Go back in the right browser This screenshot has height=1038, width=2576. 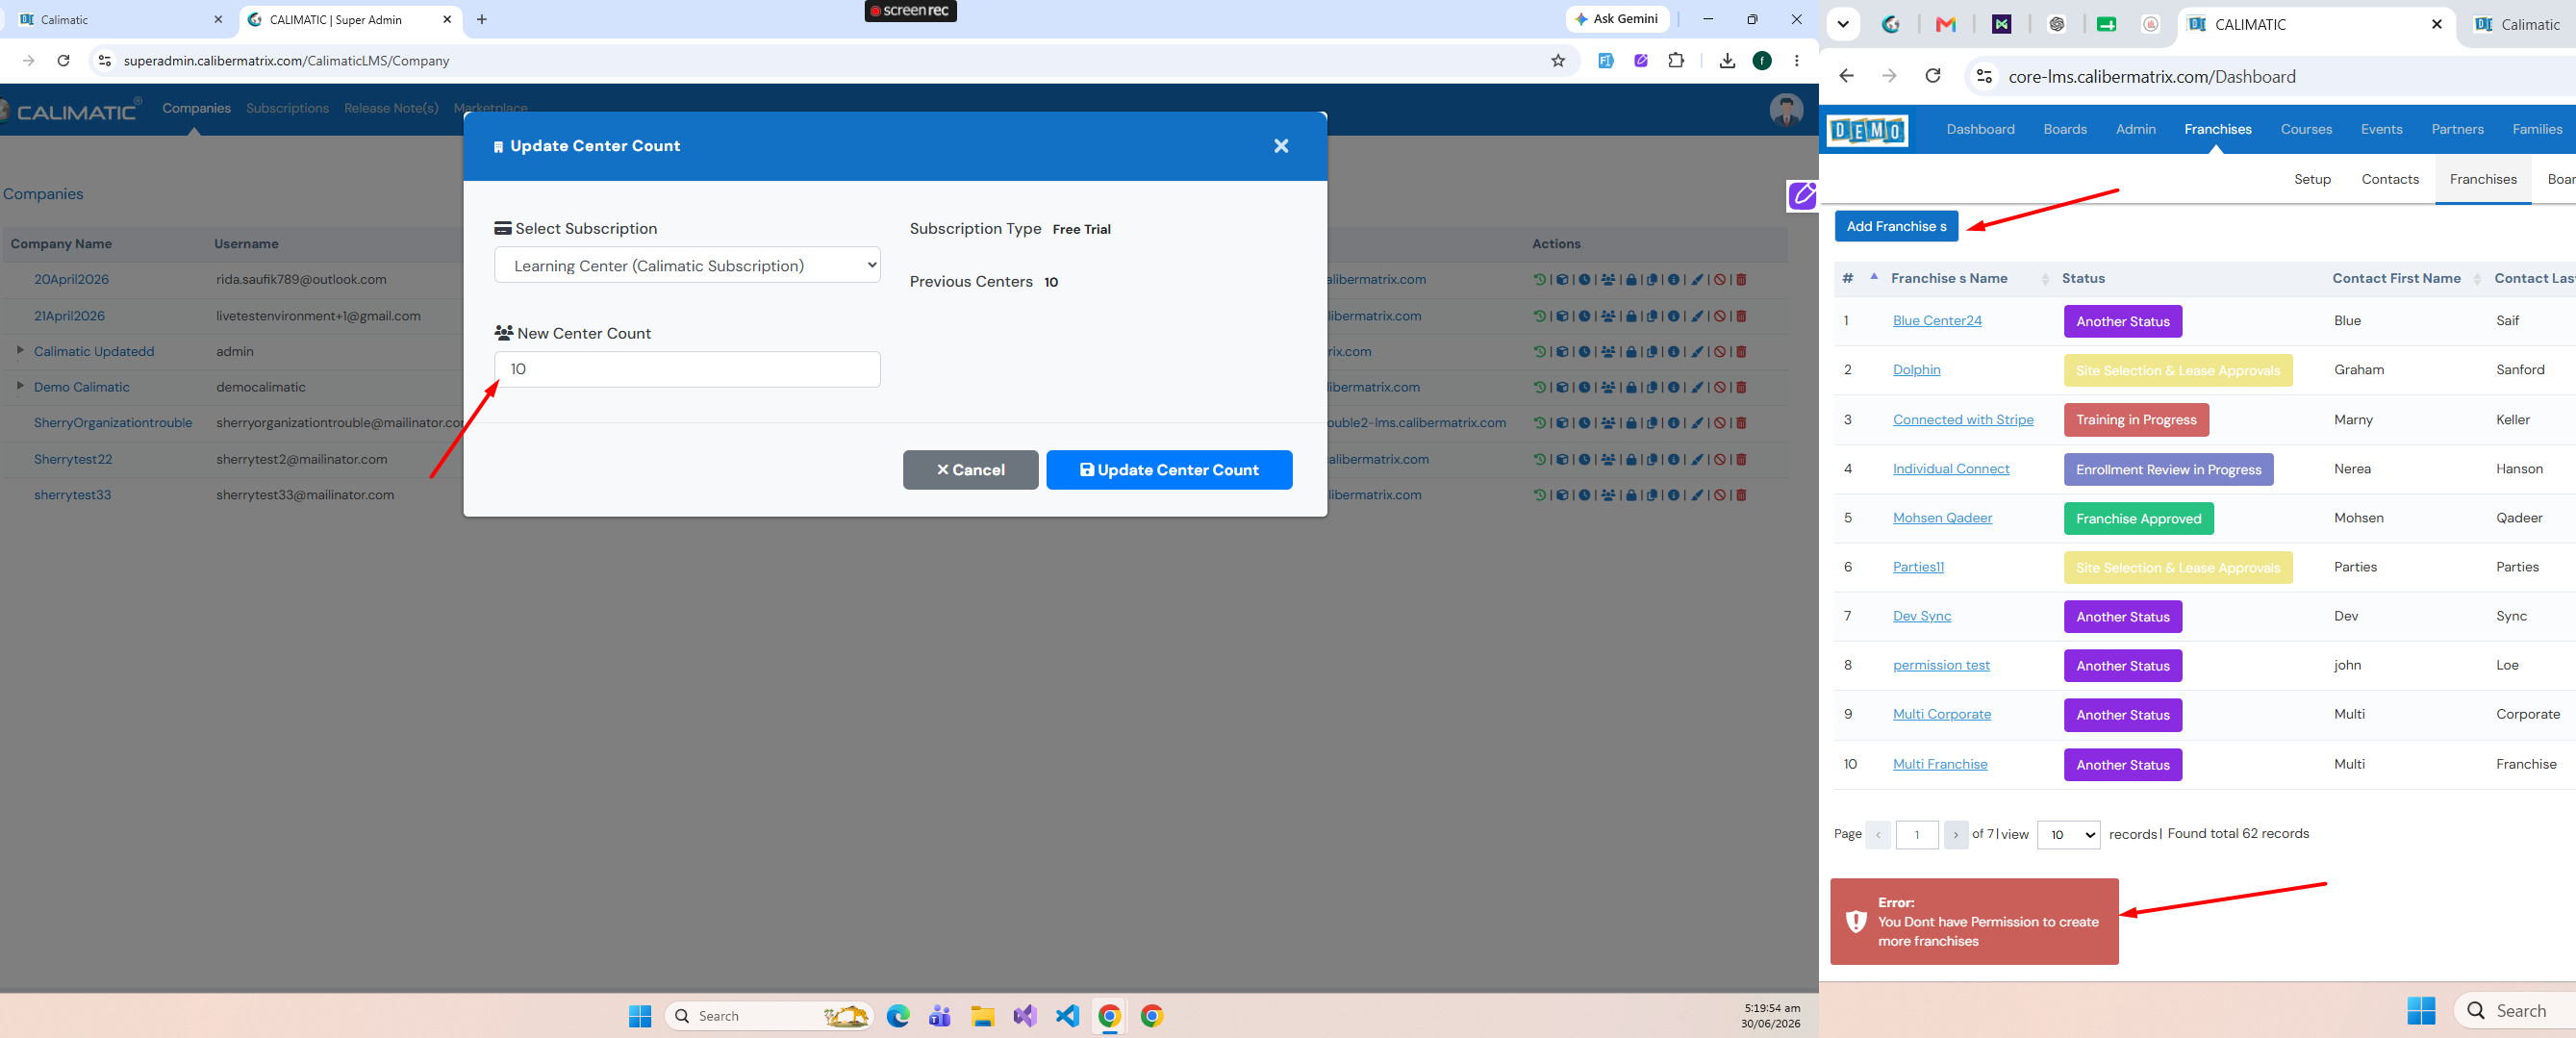(x=1846, y=76)
